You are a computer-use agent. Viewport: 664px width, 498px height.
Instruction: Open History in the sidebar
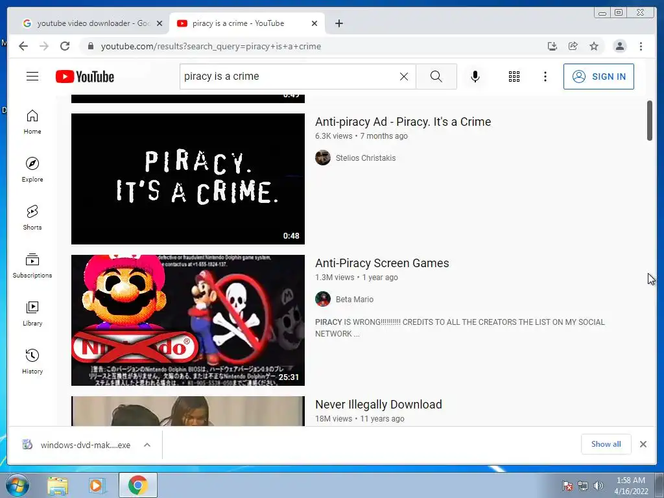tap(32, 362)
